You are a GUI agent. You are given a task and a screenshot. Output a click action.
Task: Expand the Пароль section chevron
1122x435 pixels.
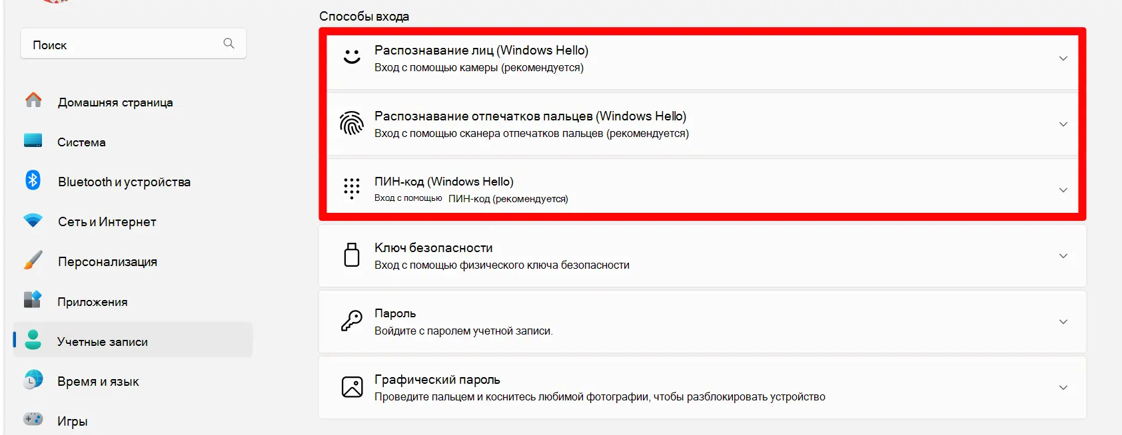(1063, 322)
